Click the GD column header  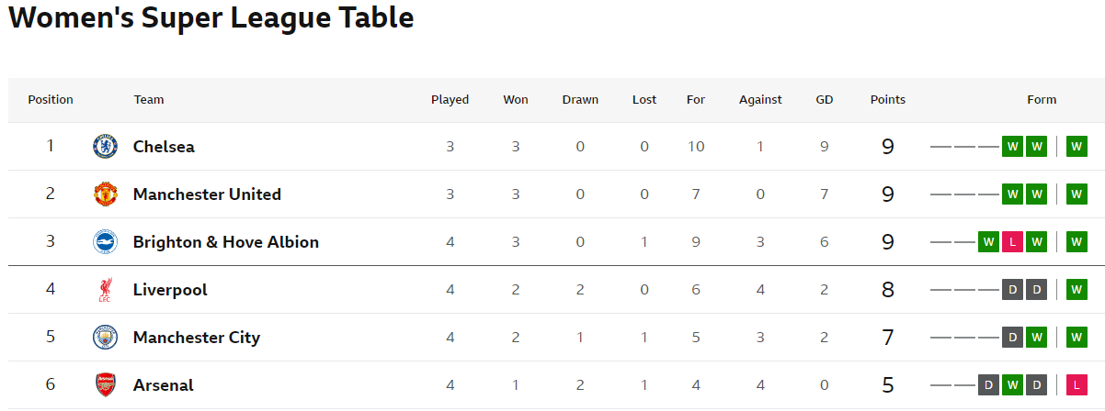(825, 100)
